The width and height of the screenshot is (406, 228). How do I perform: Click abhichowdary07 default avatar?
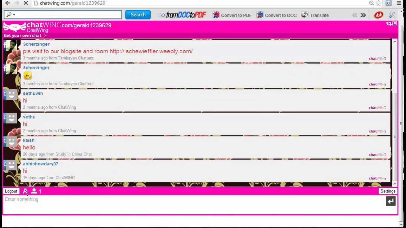pos(12,165)
